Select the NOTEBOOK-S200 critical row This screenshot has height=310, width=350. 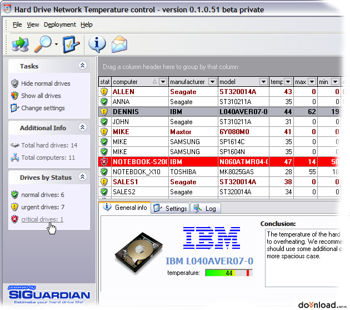click(219, 162)
